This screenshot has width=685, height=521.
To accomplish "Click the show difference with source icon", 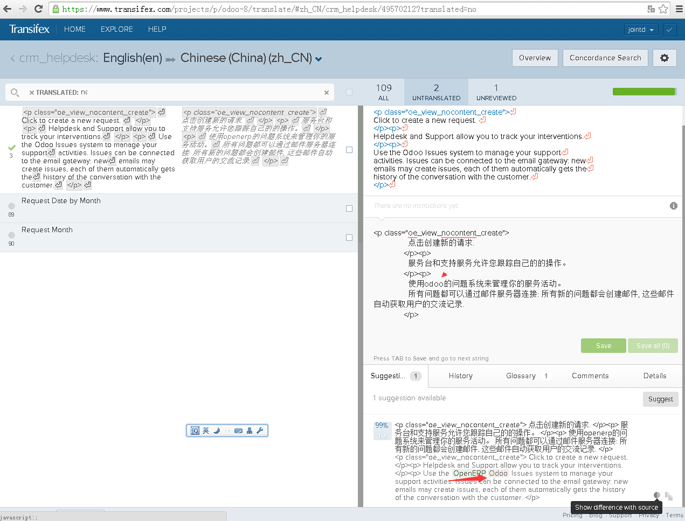I will [x=656, y=495].
